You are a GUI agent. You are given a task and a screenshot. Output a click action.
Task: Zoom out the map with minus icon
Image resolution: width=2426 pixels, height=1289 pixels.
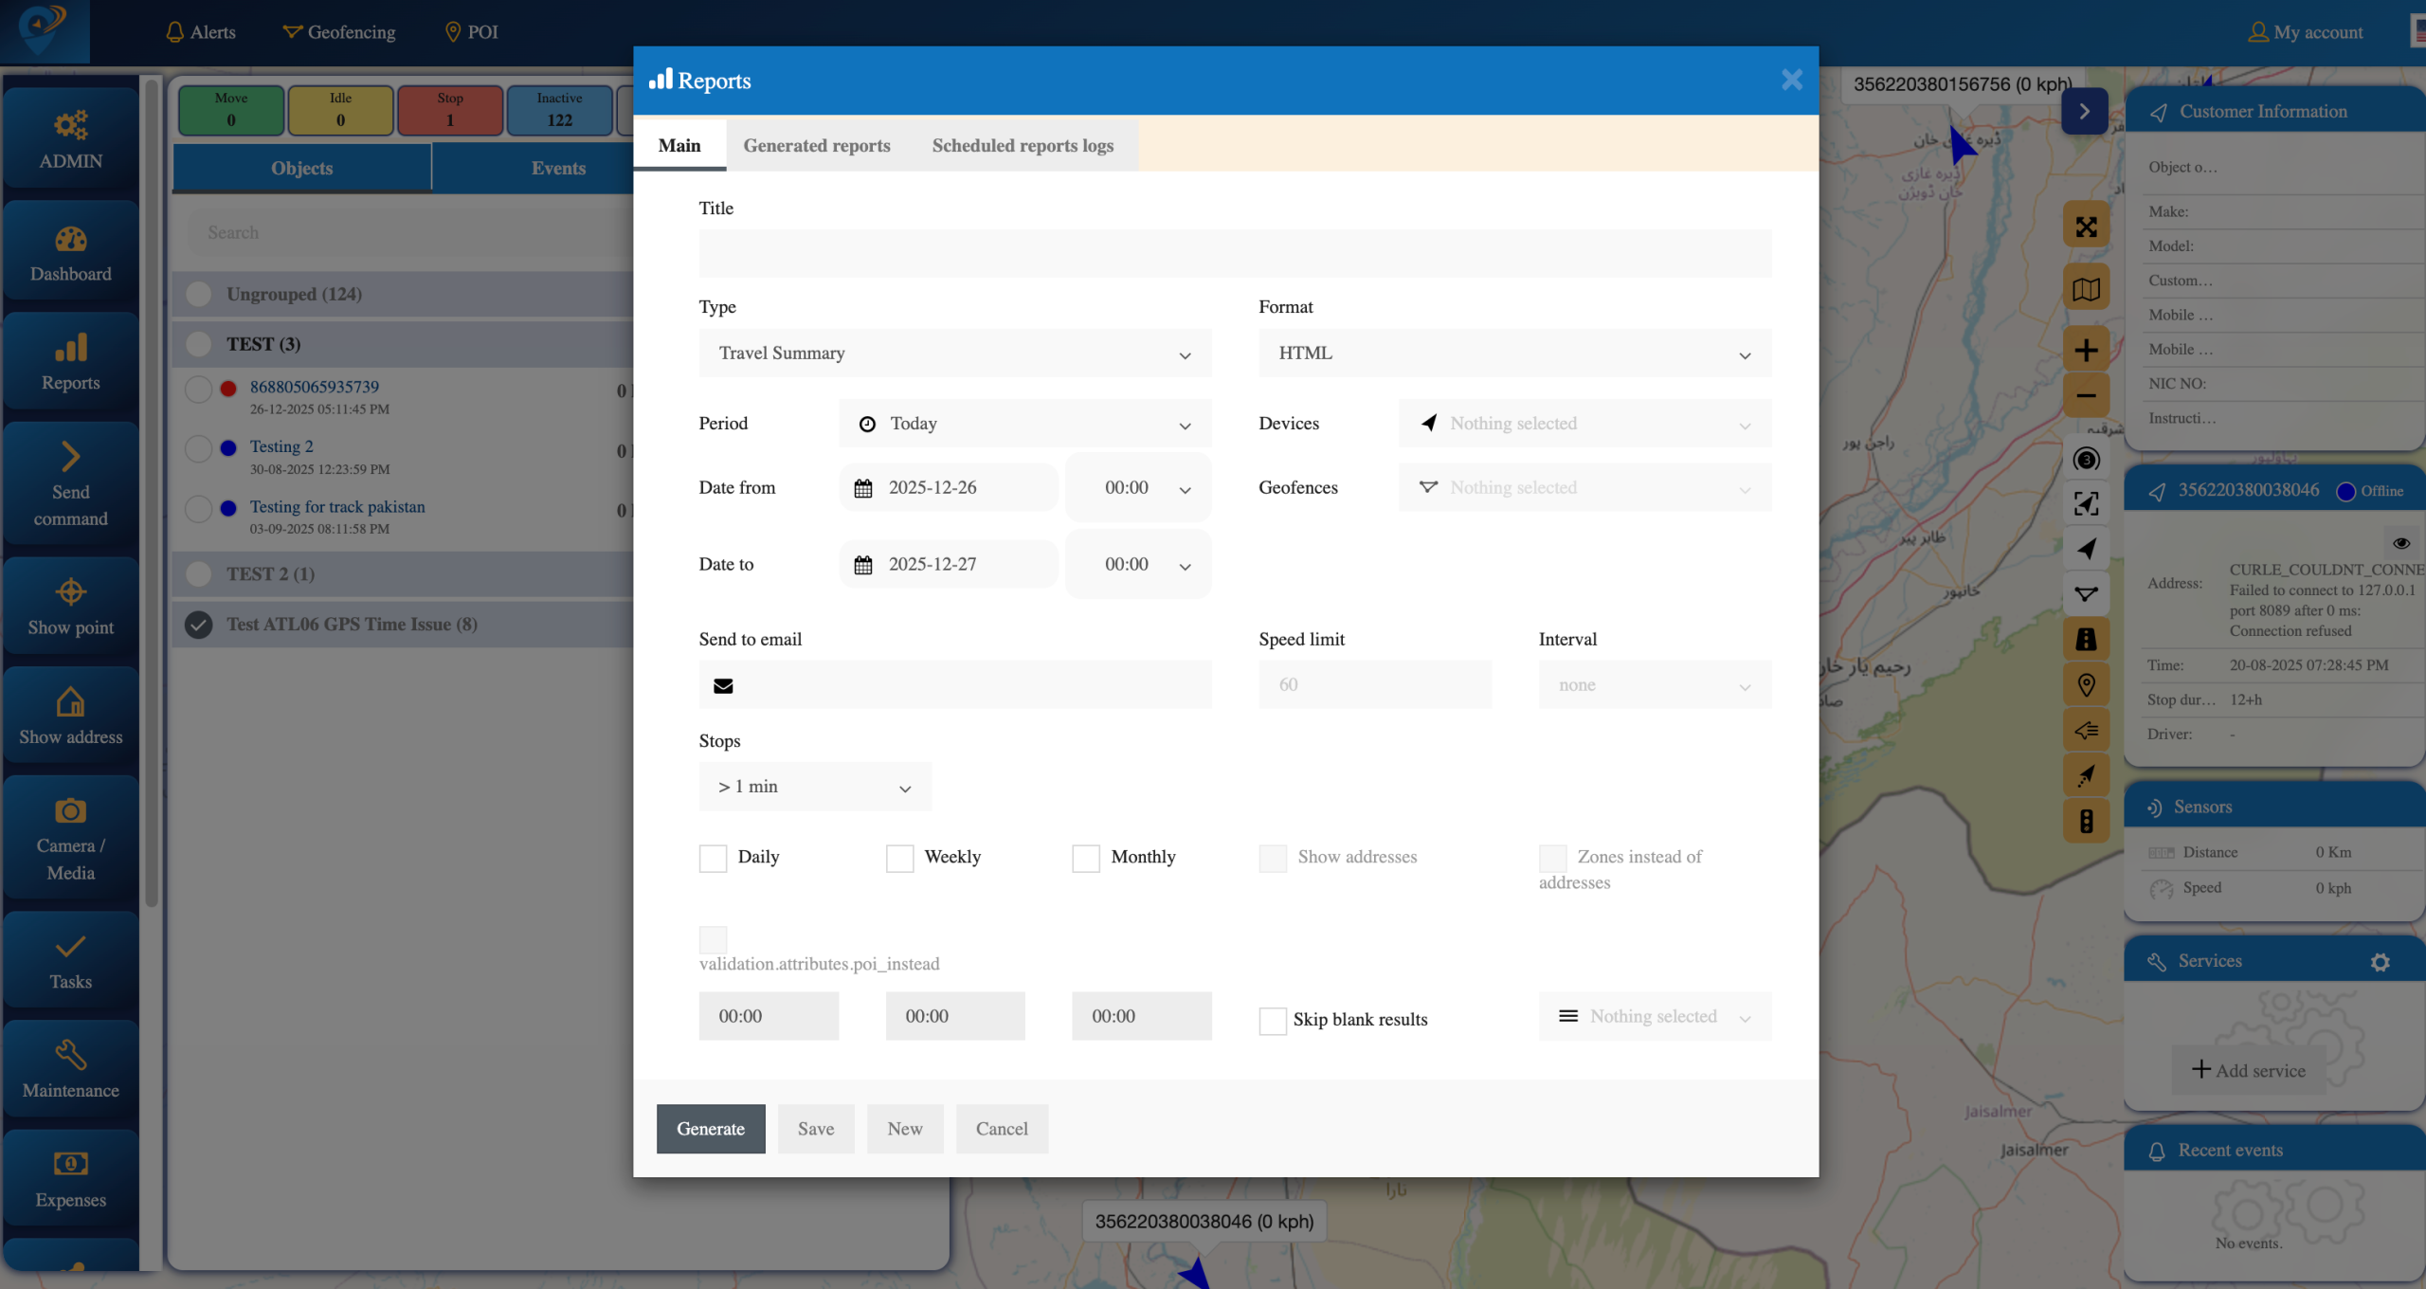pos(2086,396)
